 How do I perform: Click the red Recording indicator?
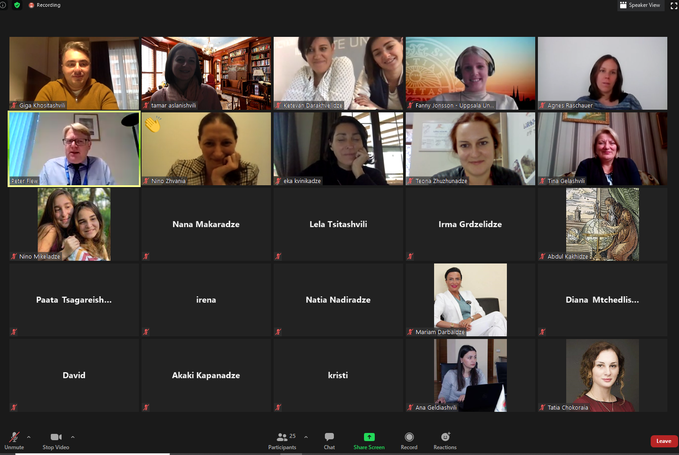[x=44, y=5]
